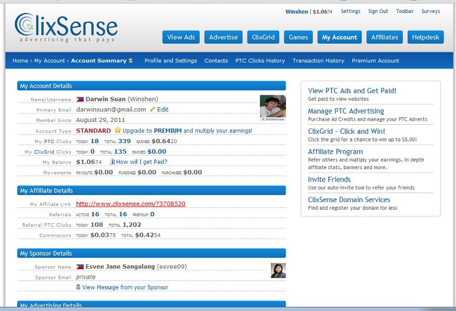Open the affiliate link URL
The width and height of the screenshot is (456, 311).
tap(131, 204)
